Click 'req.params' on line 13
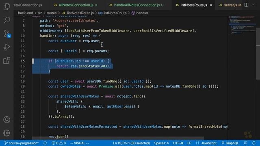260x146 pixels. pyautogui.click(x=97, y=51)
